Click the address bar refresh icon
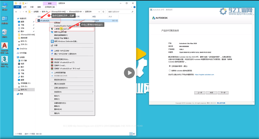 point(103,12)
